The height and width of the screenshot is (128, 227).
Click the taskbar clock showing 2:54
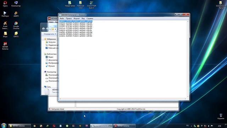pos(220,126)
